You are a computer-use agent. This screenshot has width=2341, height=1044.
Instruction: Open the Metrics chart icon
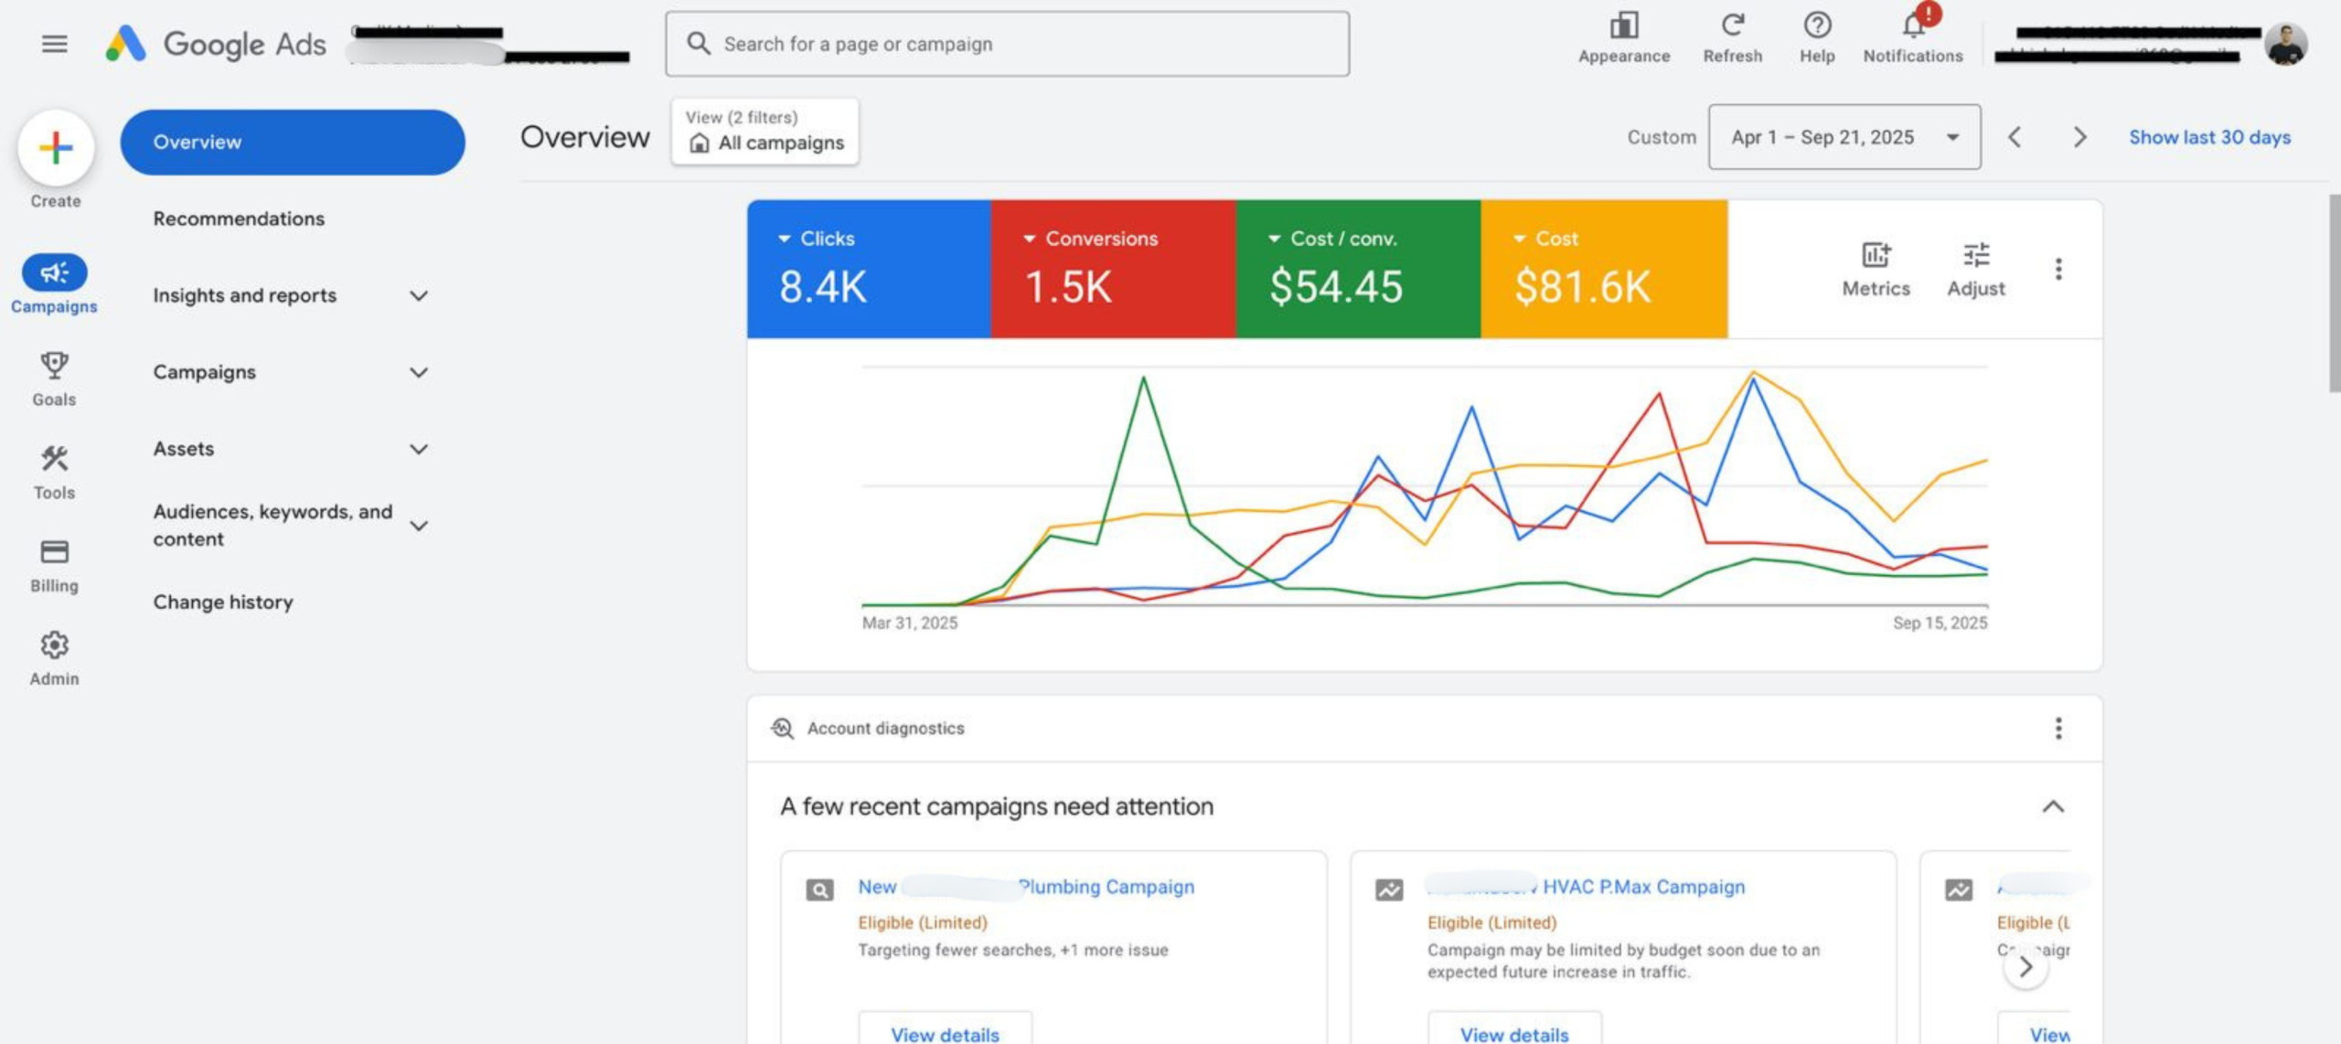pyautogui.click(x=1876, y=255)
